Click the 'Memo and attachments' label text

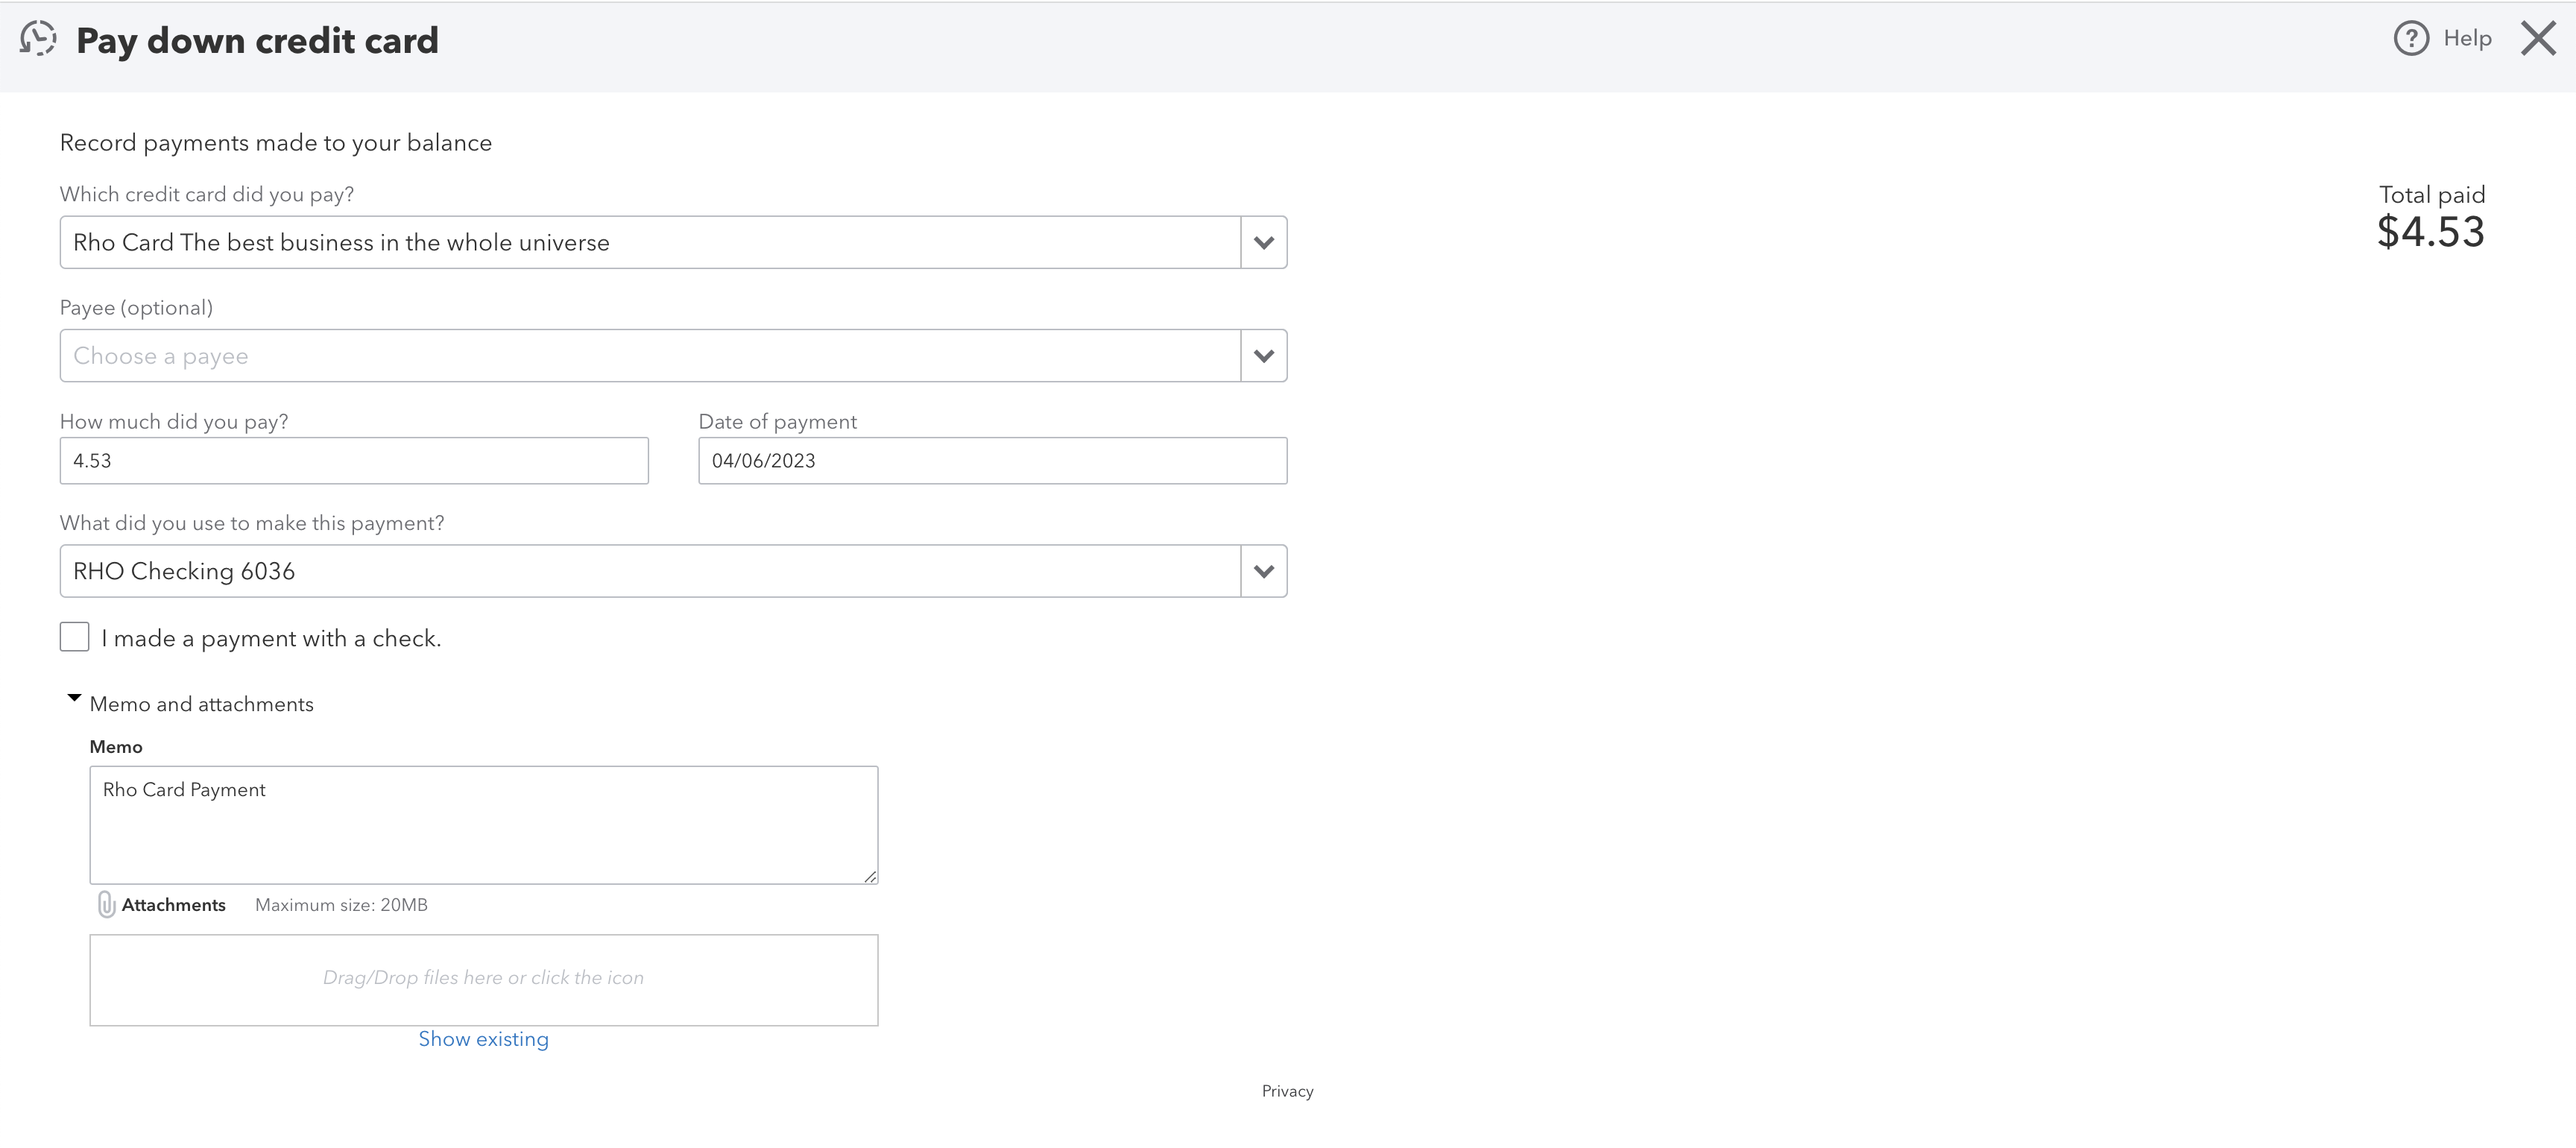202,704
